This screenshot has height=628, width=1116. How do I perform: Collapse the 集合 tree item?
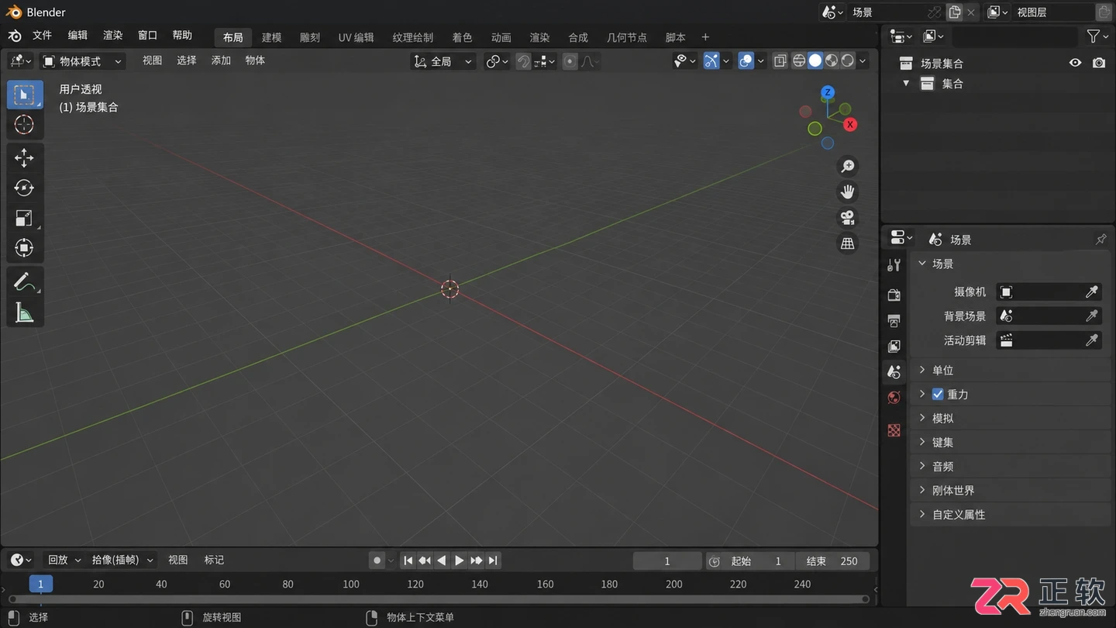[906, 83]
